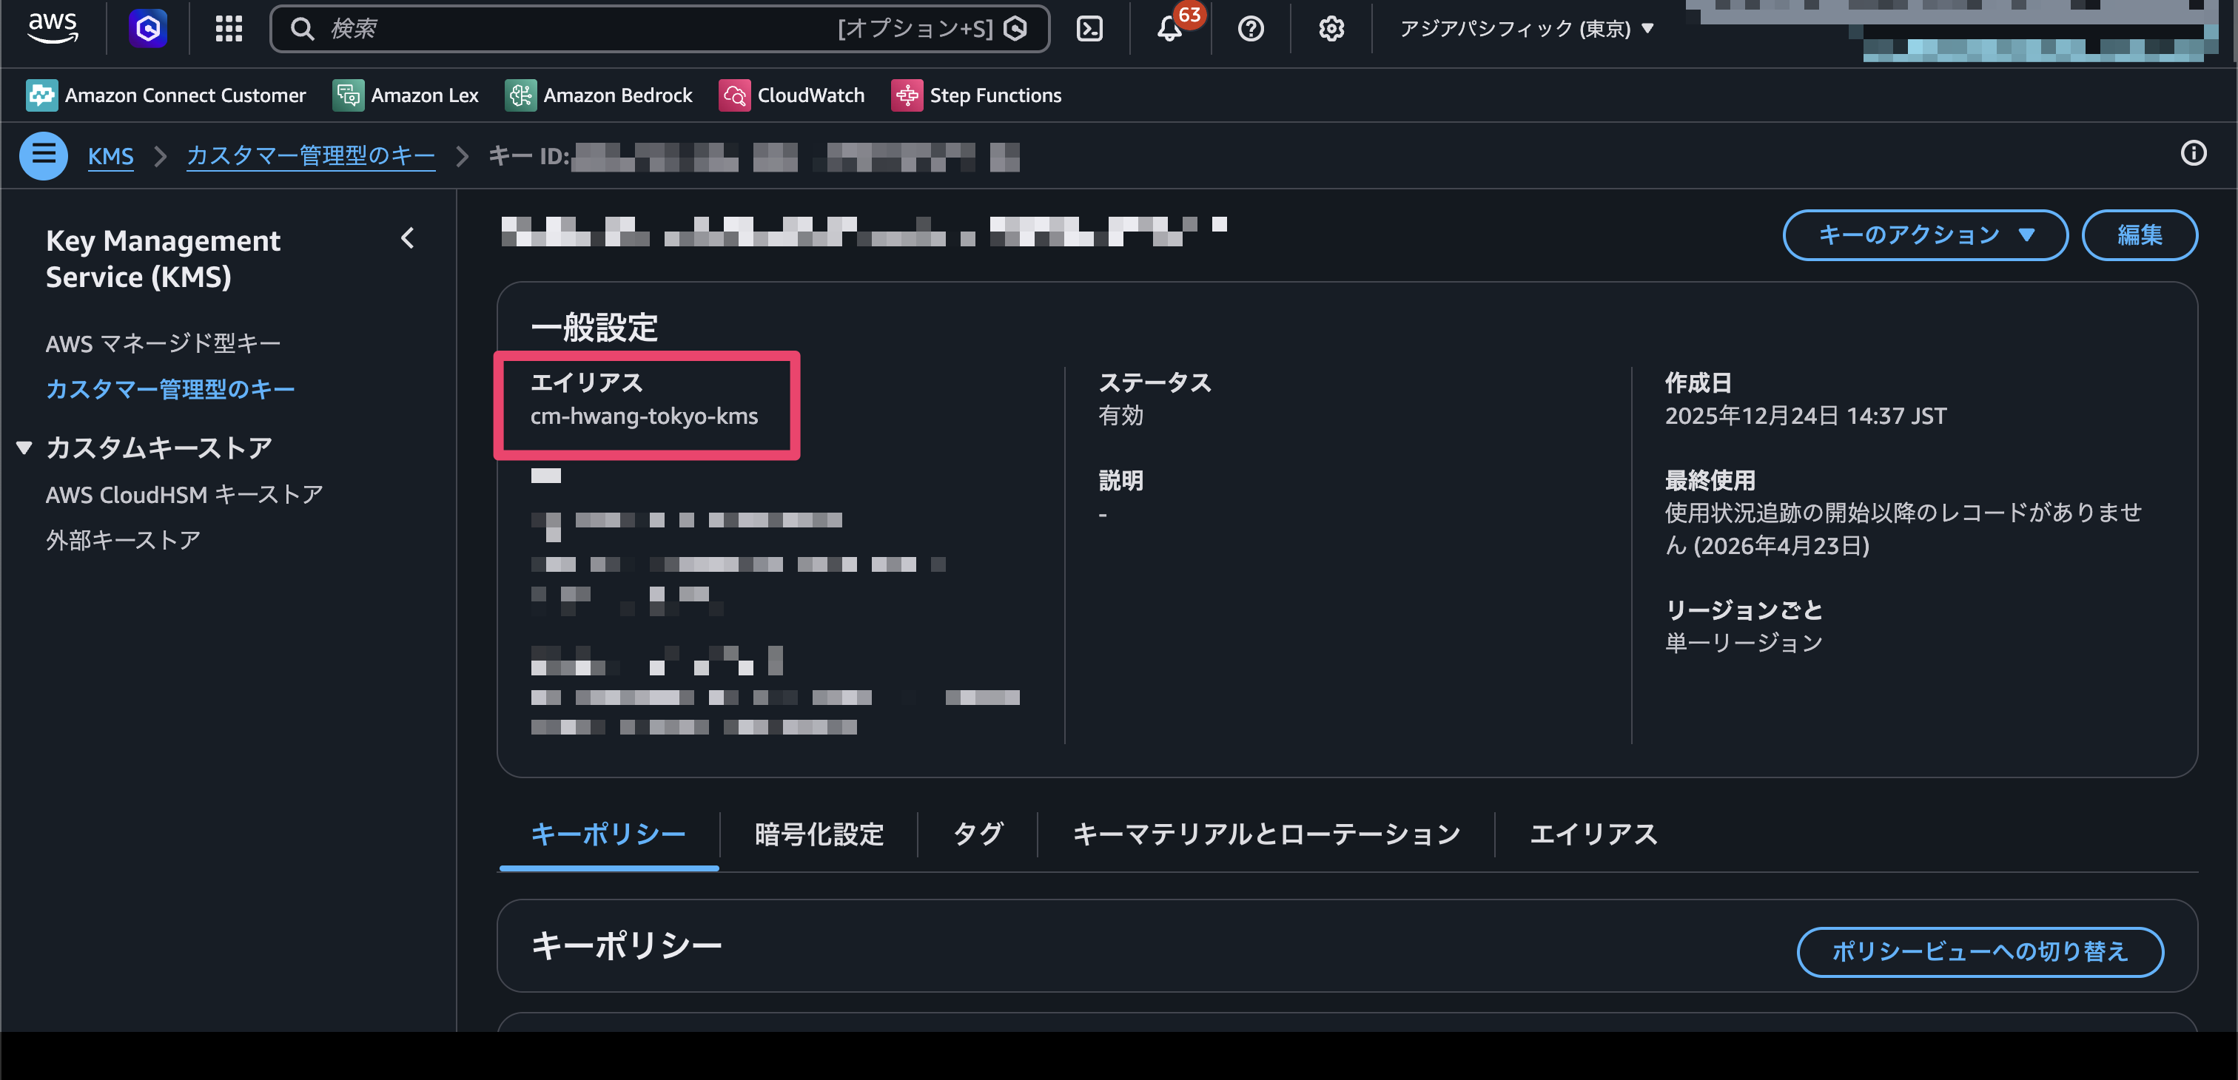Open AWS マネージド型キー in sidebar
This screenshot has width=2238, height=1080.
coord(163,344)
